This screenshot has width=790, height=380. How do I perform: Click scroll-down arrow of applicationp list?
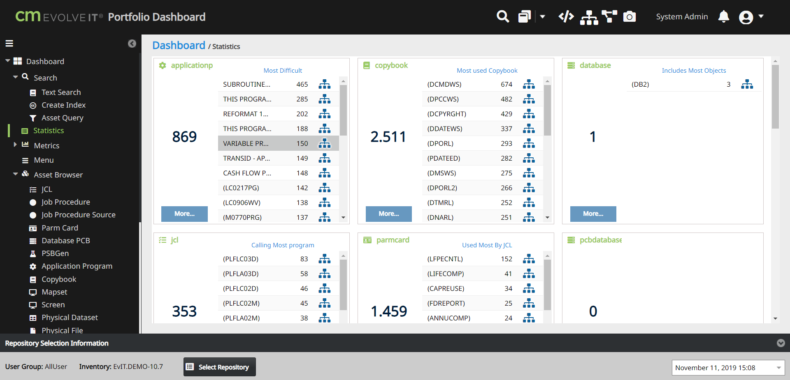point(343,217)
